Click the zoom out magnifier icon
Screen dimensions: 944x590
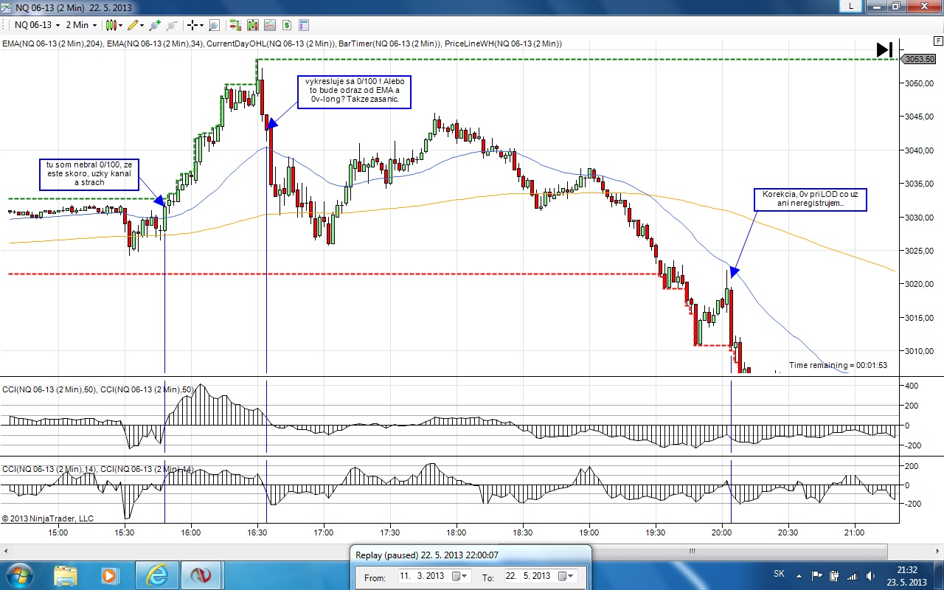[x=172, y=25]
